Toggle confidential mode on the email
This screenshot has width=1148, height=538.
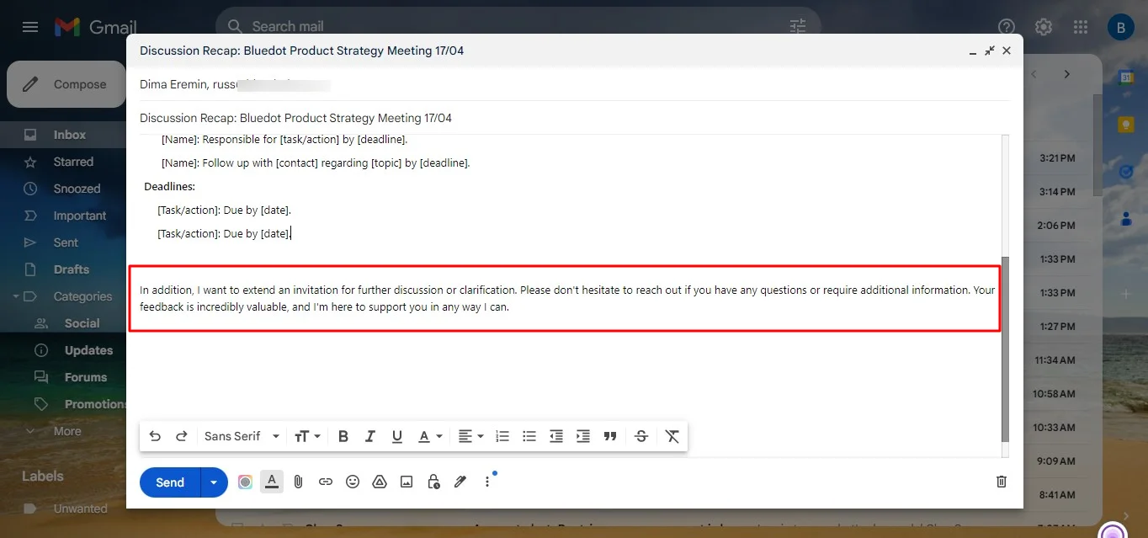pos(433,481)
